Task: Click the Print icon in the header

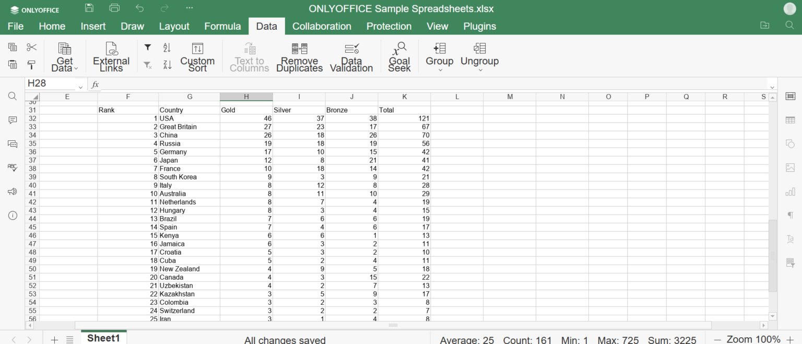Action: [x=114, y=7]
